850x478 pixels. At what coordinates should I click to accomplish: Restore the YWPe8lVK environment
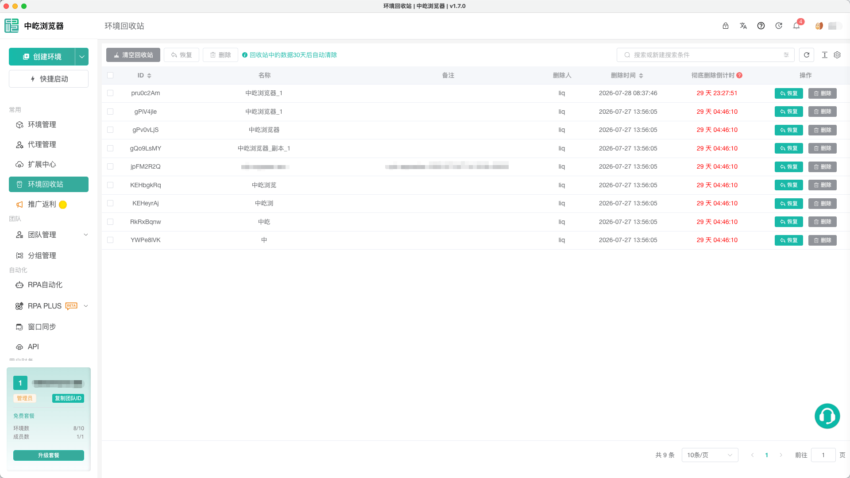pyautogui.click(x=789, y=240)
